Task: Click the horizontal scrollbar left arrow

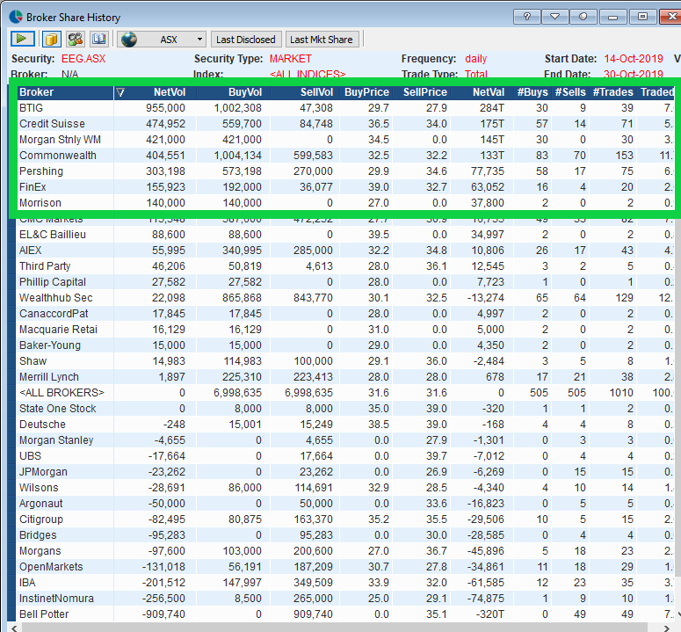Action: pyautogui.click(x=14, y=628)
